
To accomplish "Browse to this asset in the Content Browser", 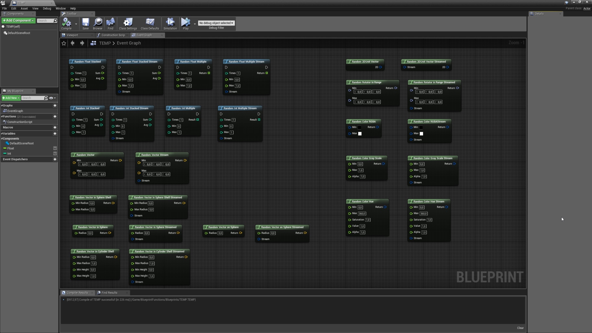I will pos(98,23).
